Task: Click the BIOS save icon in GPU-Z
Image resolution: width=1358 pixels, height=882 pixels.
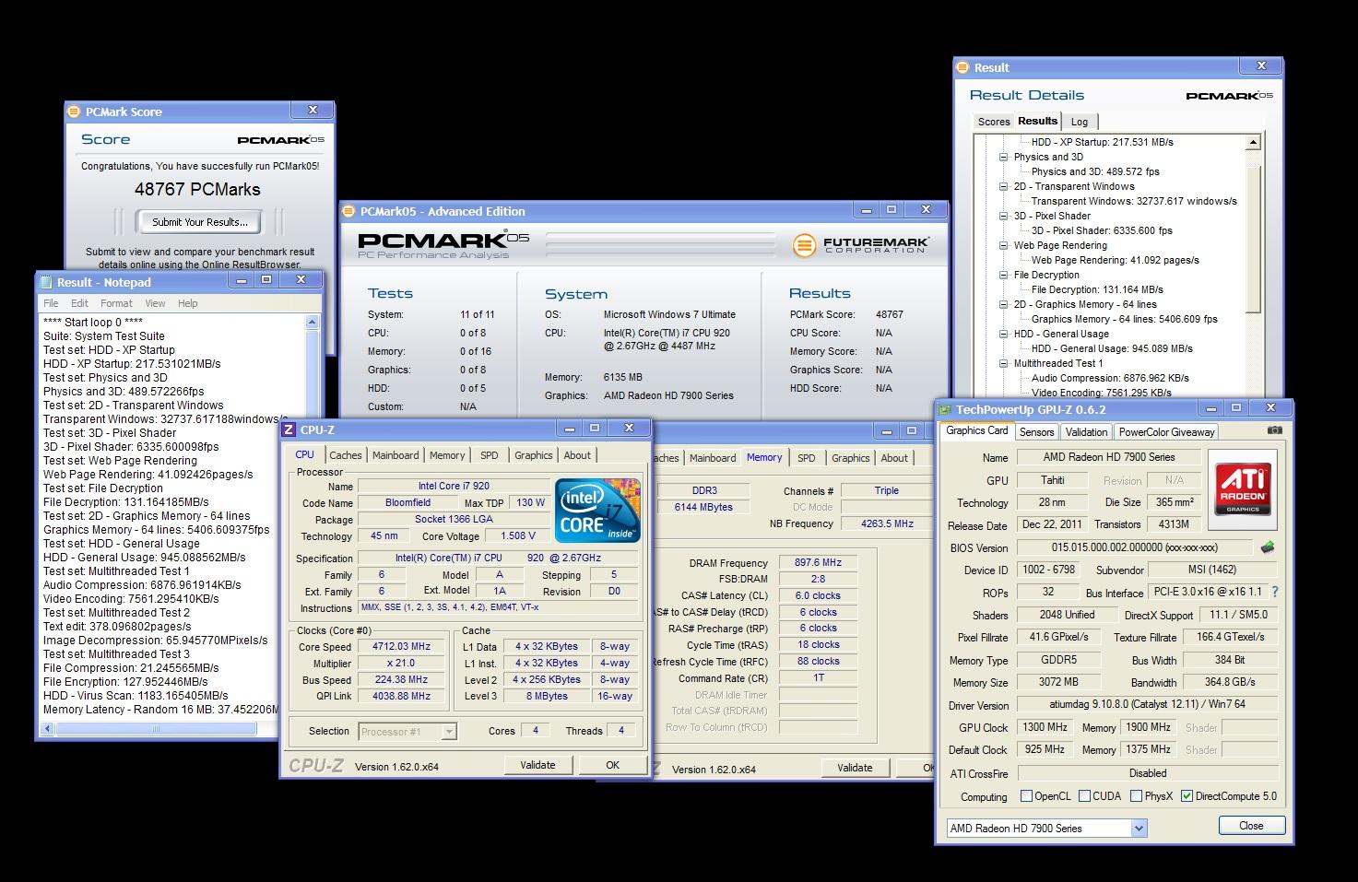Action: pos(1269,547)
